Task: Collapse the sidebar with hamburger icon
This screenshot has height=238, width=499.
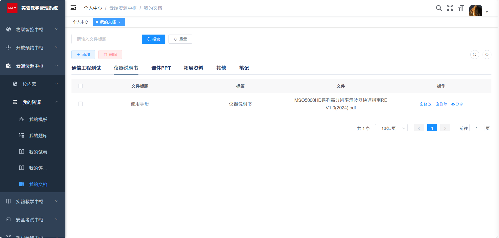Action: point(73,8)
